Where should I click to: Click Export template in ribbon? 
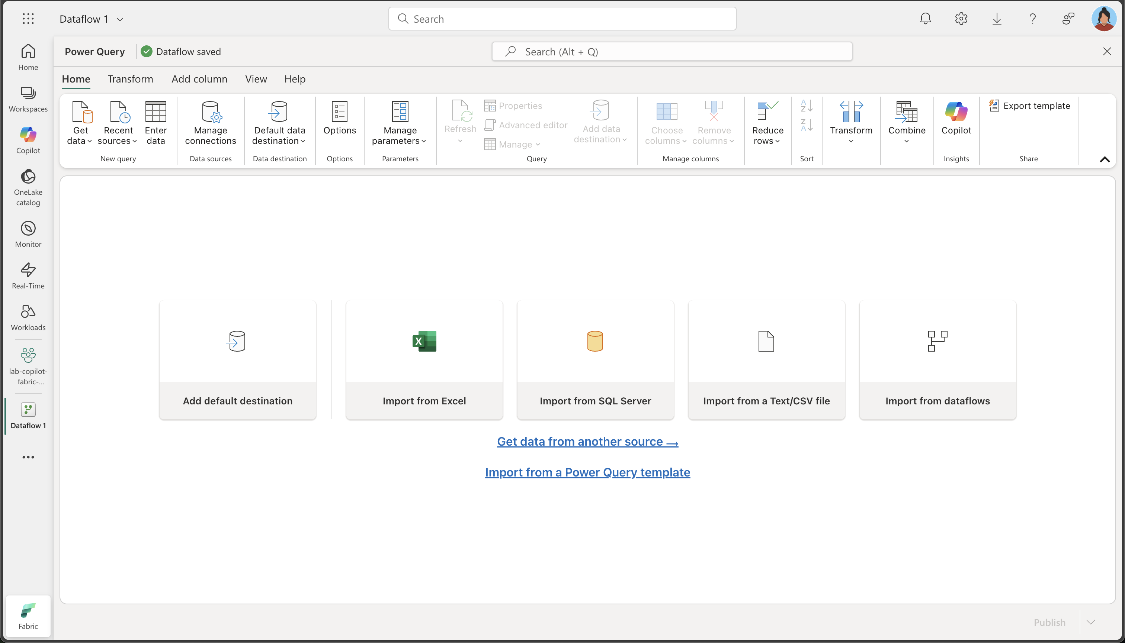coord(1029,106)
